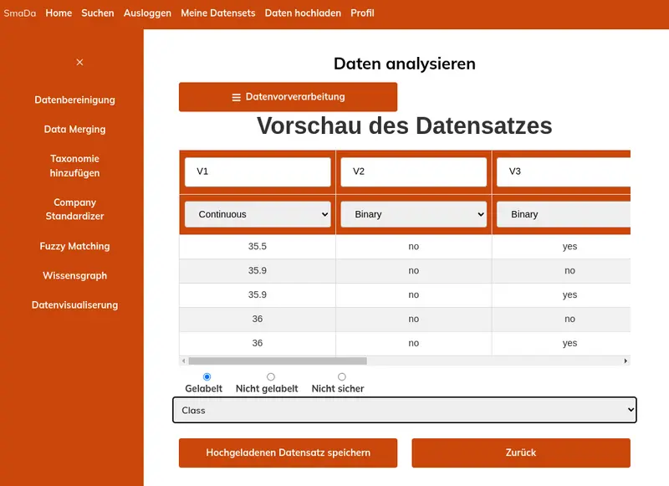Open Datenbereinigung in the sidebar

(74, 100)
